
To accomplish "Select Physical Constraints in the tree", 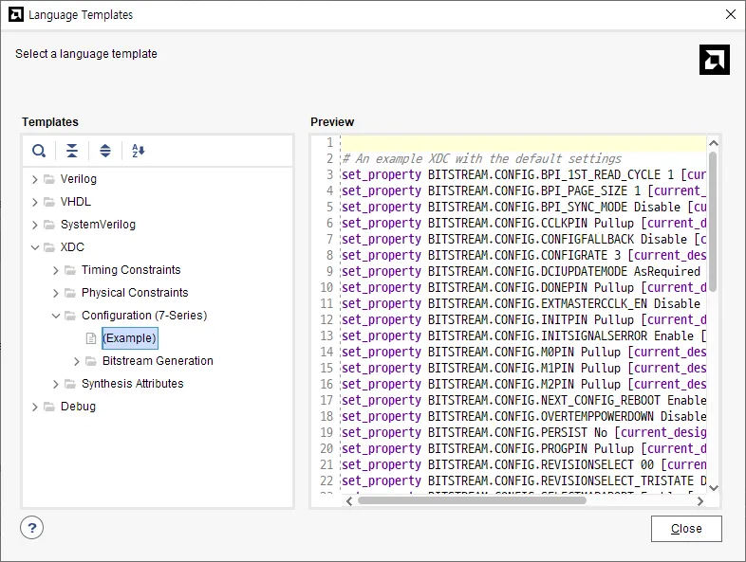I will pyautogui.click(x=135, y=293).
